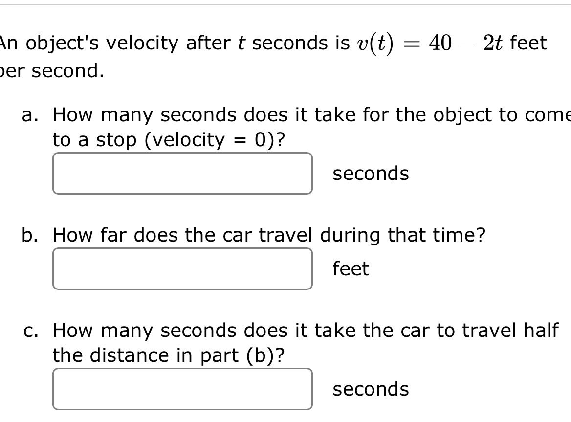Click the 'c.' list marker
This screenshot has height=422, width=571.
coord(30,331)
